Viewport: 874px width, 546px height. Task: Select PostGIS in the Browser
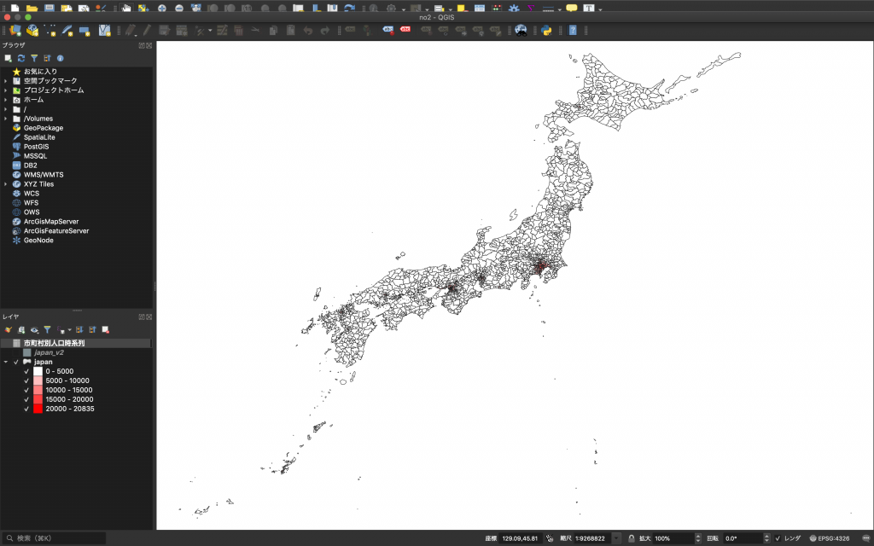tap(36, 147)
